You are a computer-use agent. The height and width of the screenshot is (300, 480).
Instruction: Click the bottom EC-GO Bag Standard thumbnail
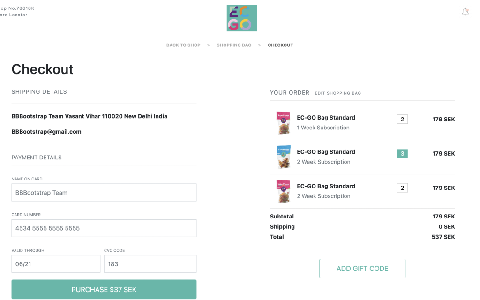(283, 191)
